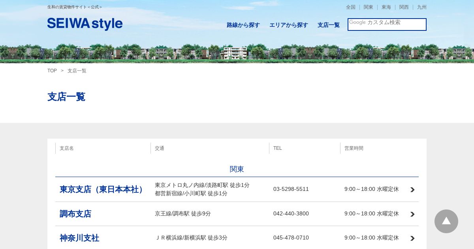474x249 pixels.
Task: Select the 全国 region link
Action: tap(351, 7)
